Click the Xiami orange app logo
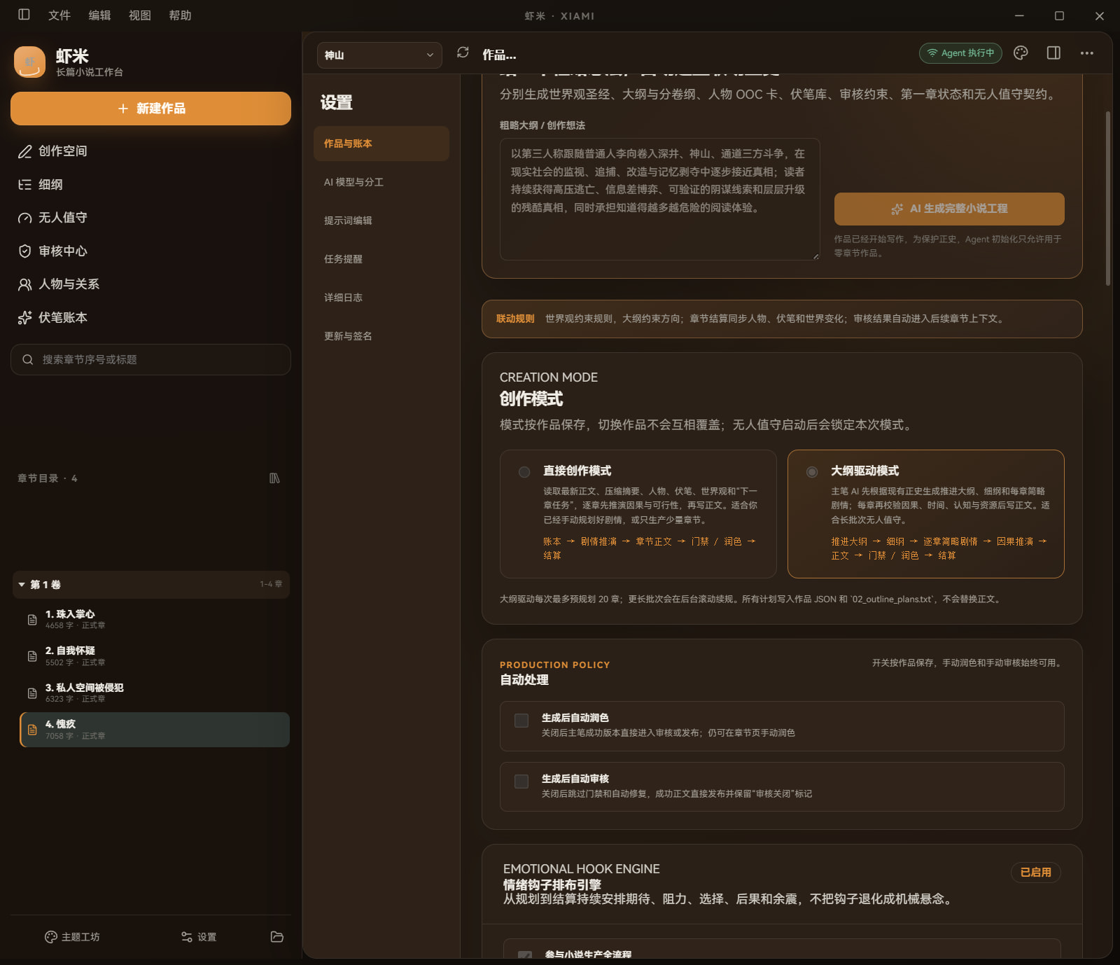Screen dimensions: 1120x965 point(29,62)
